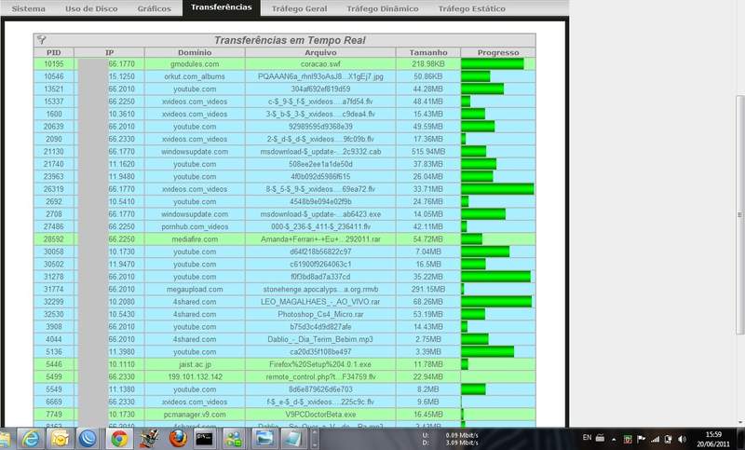Image resolution: width=745 pixels, height=450 pixels.
Task: Show hidden system tray icons arrow
Action: click(x=614, y=440)
